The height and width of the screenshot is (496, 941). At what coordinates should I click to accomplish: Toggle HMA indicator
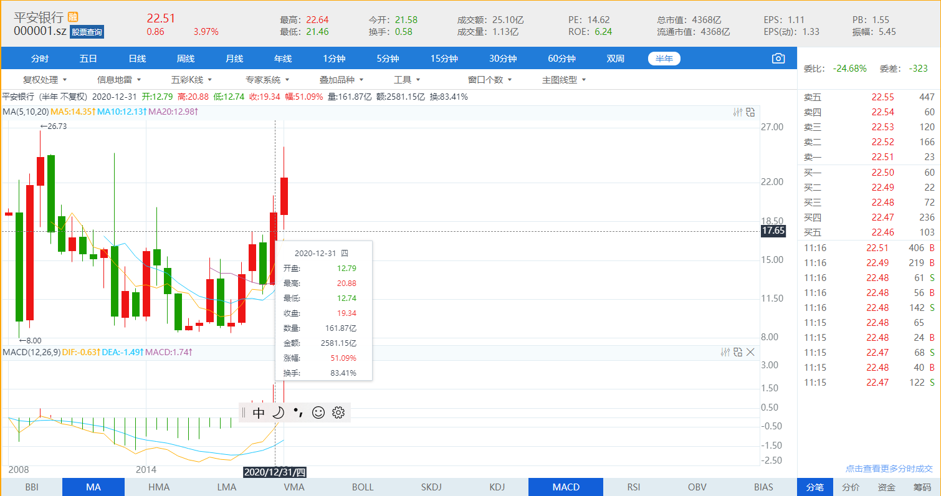(x=159, y=487)
